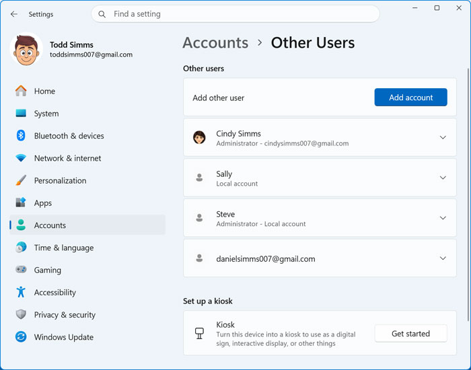Click the Windows Update sync icon
Image resolution: width=471 pixels, height=370 pixels.
(x=21, y=336)
